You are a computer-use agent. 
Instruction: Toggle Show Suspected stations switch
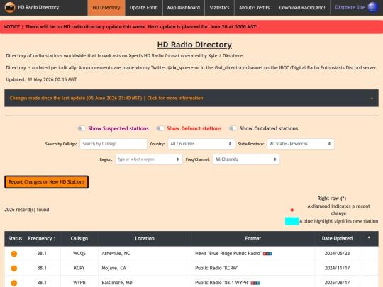coord(82,128)
